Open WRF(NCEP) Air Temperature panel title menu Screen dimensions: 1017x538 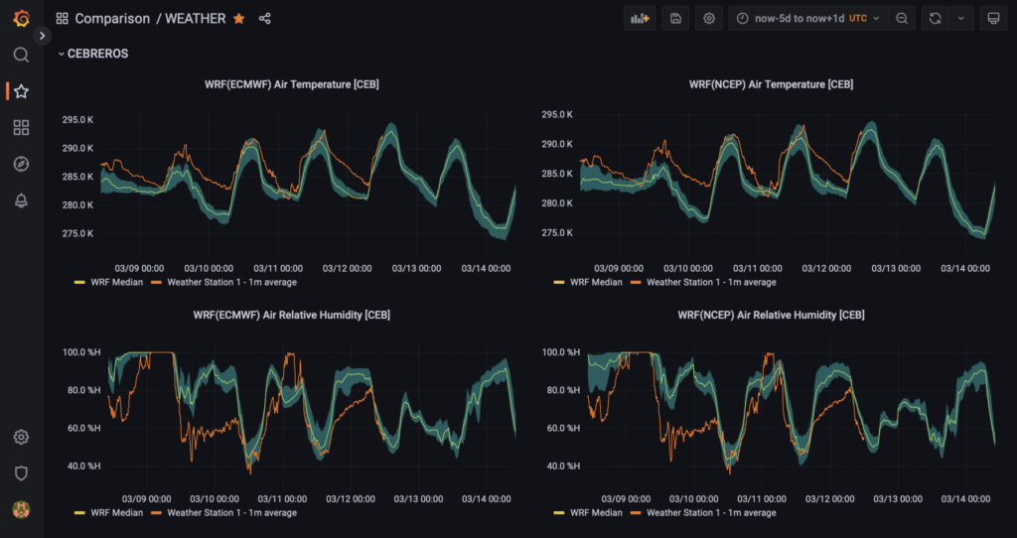pyautogui.click(x=771, y=84)
